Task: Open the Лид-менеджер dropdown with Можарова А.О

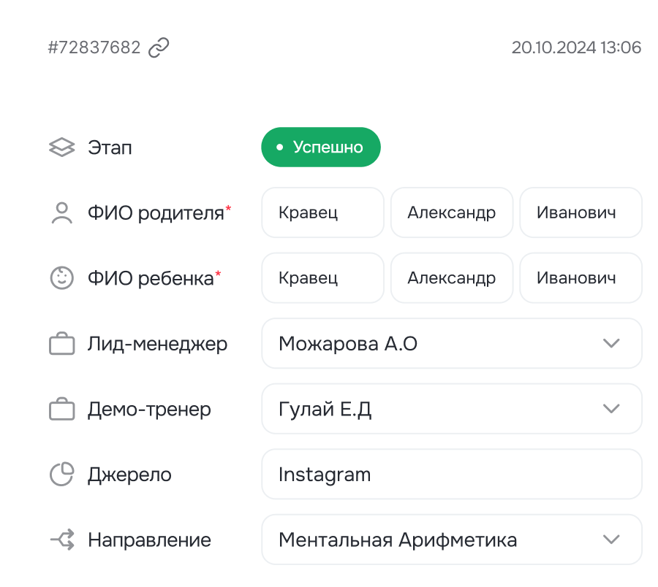Action: click(x=451, y=344)
